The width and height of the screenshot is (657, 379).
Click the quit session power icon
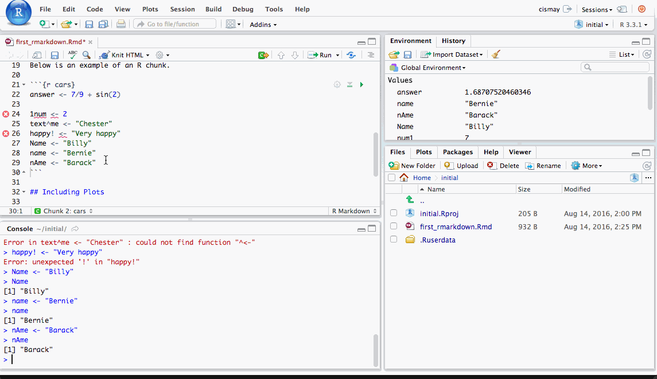point(642,9)
